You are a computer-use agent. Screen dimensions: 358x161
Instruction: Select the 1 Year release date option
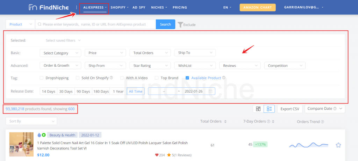118,92
